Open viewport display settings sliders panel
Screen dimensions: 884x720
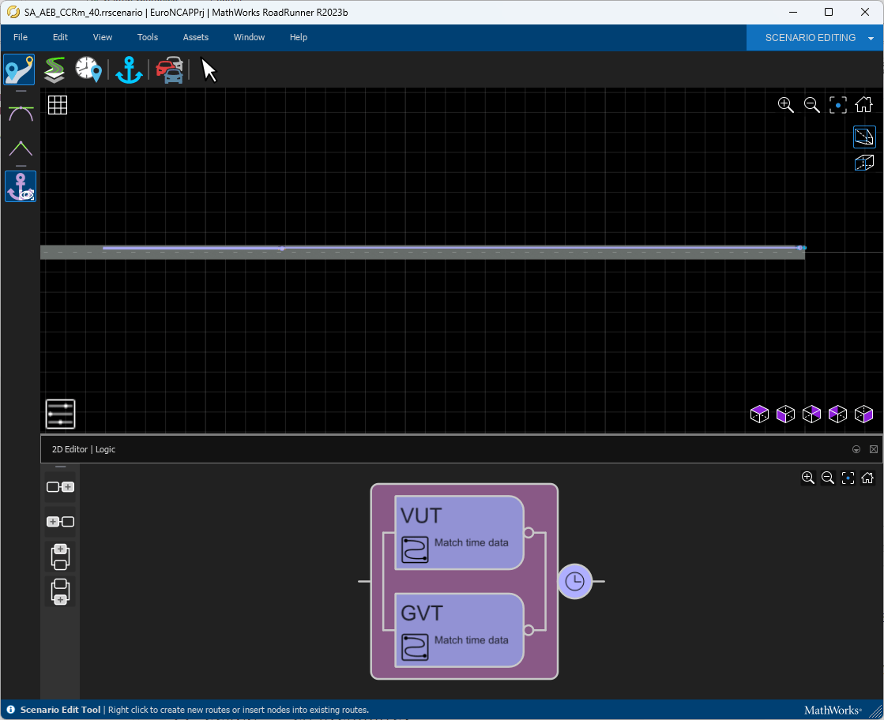point(60,414)
